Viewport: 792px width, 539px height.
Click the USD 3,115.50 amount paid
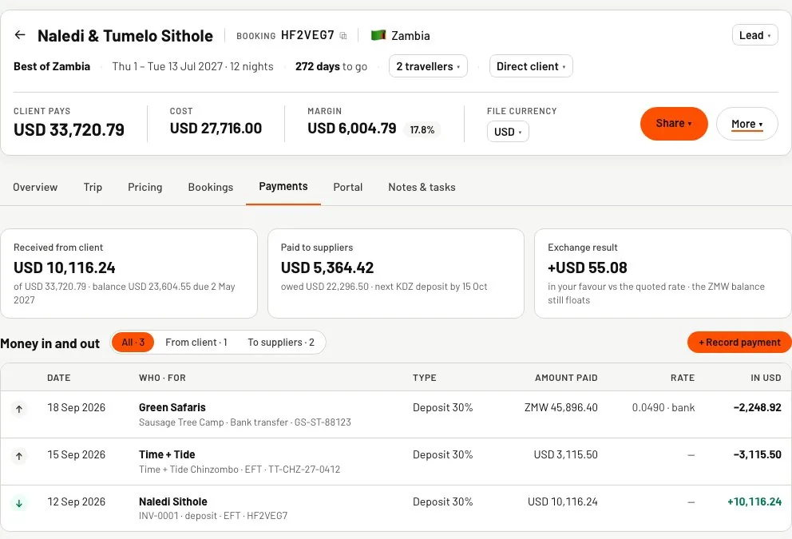pos(566,454)
